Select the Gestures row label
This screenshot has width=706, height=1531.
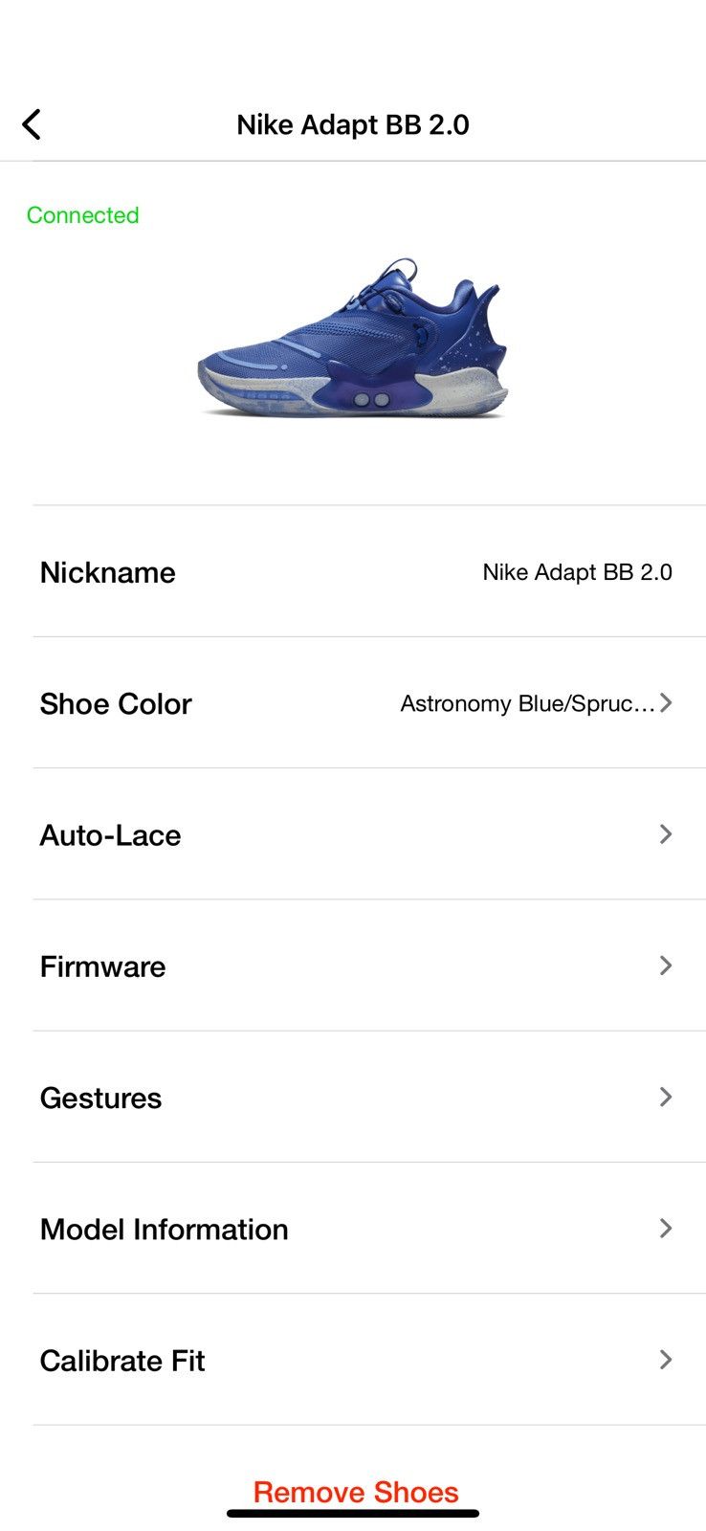tap(100, 1098)
